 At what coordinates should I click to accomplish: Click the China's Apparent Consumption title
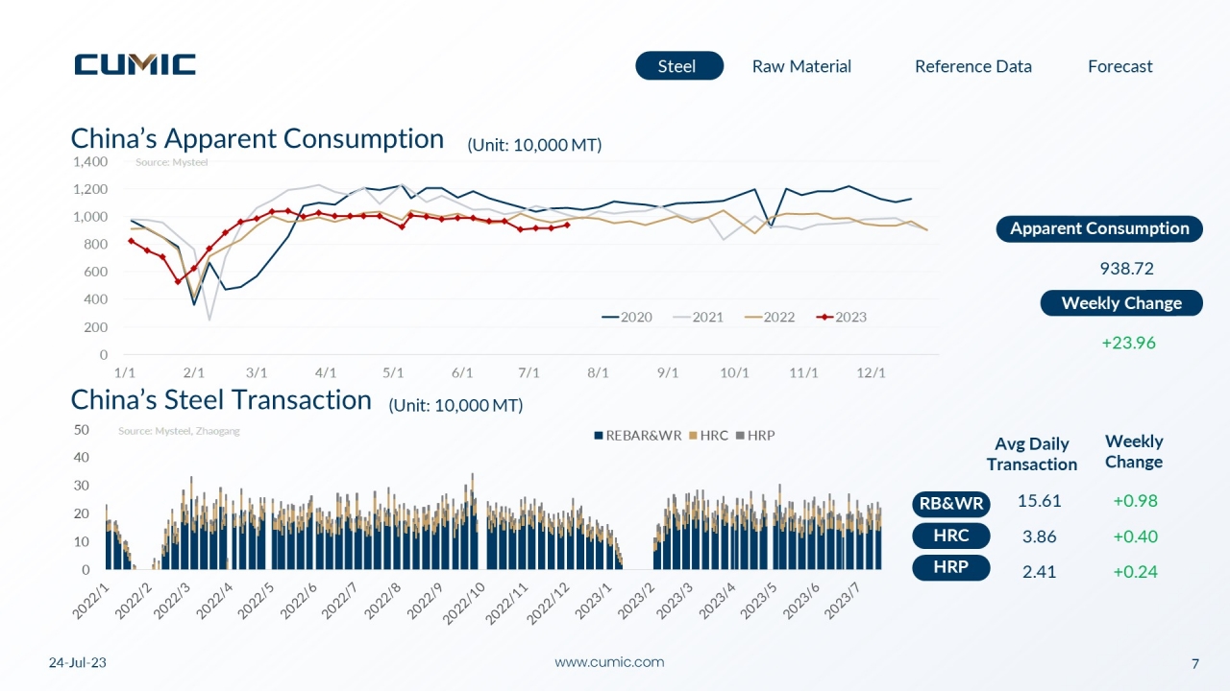[258, 138]
